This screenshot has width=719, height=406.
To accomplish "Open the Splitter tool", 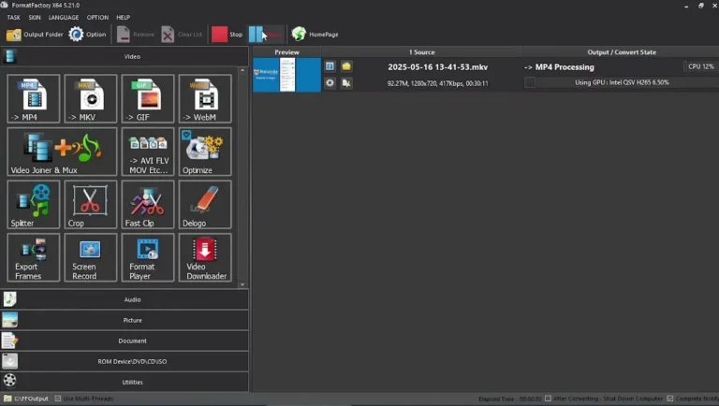I will [x=34, y=204].
